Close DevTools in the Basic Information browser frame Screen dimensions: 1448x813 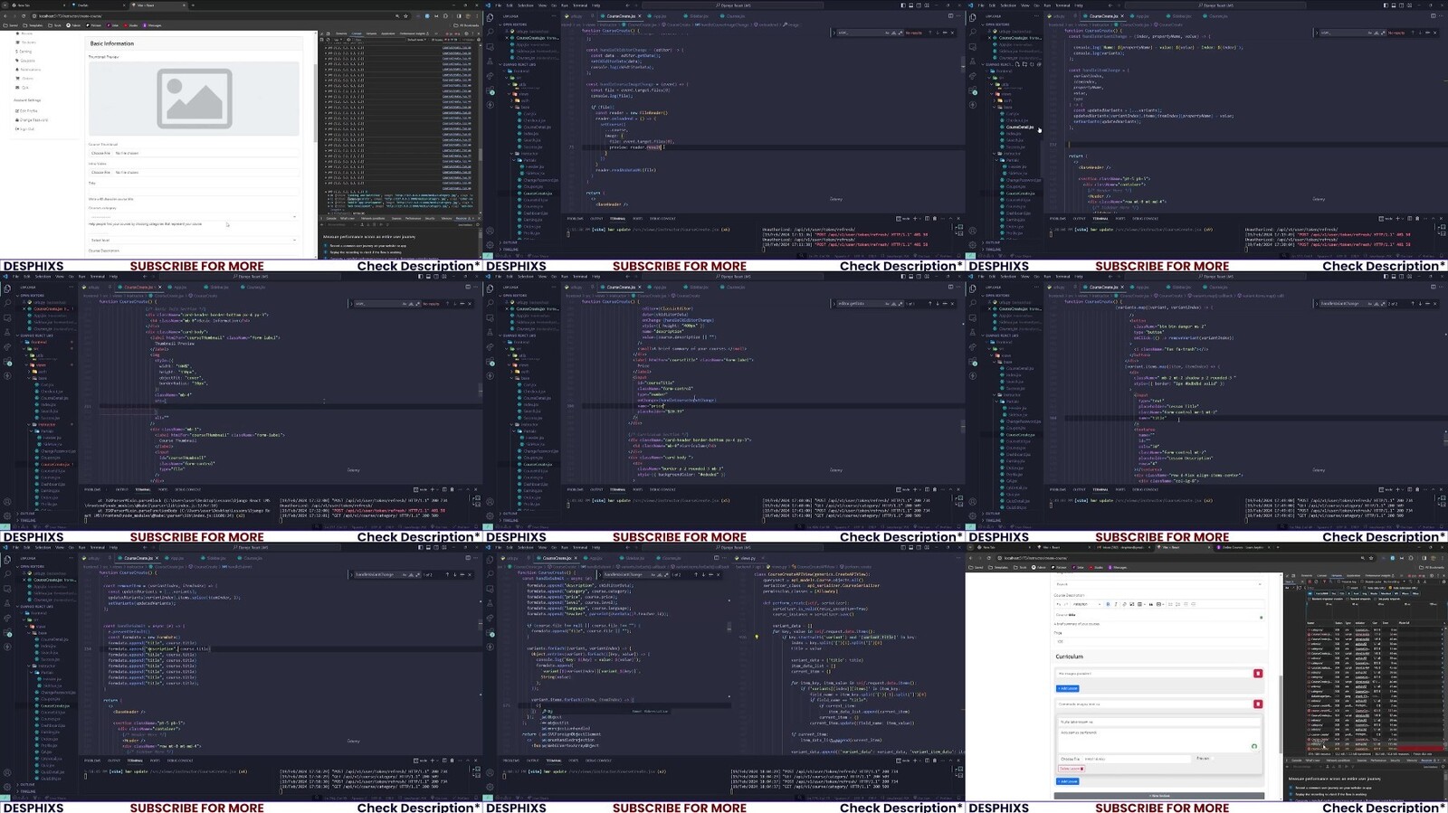tap(477, 33)
